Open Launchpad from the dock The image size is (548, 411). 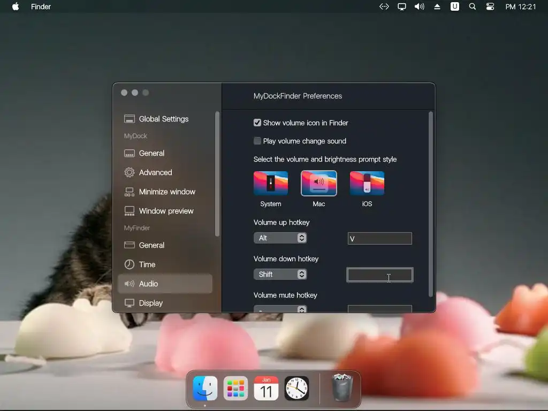(x=235, y=389)
